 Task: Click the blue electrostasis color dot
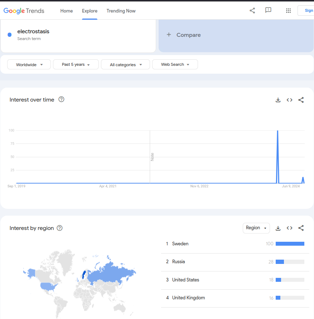point(10,35)
